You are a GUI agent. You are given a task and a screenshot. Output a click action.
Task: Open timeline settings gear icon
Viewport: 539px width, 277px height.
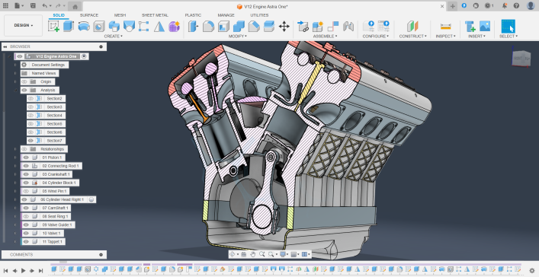pyautogui.click(x=532, y=270)
